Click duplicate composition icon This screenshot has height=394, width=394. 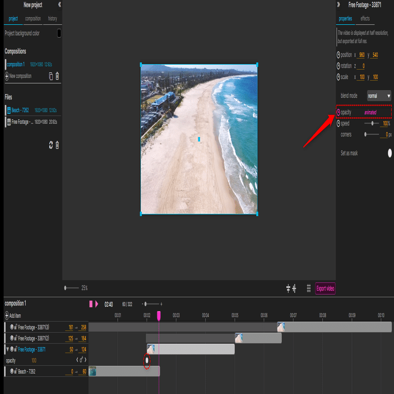point(51,76)
